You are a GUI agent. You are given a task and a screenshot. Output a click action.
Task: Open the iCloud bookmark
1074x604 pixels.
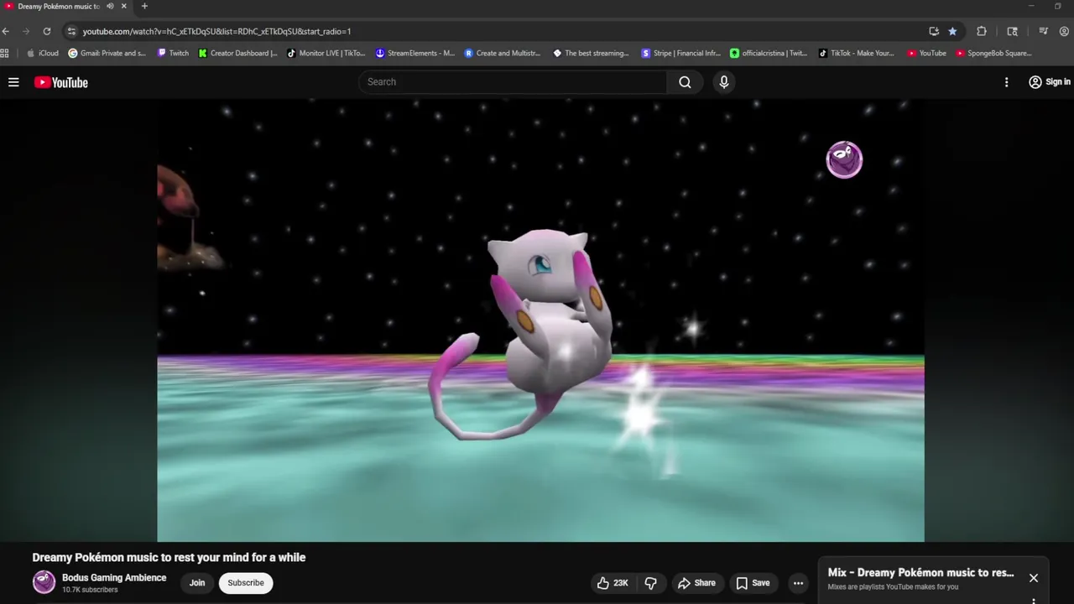tap(43, 53)
